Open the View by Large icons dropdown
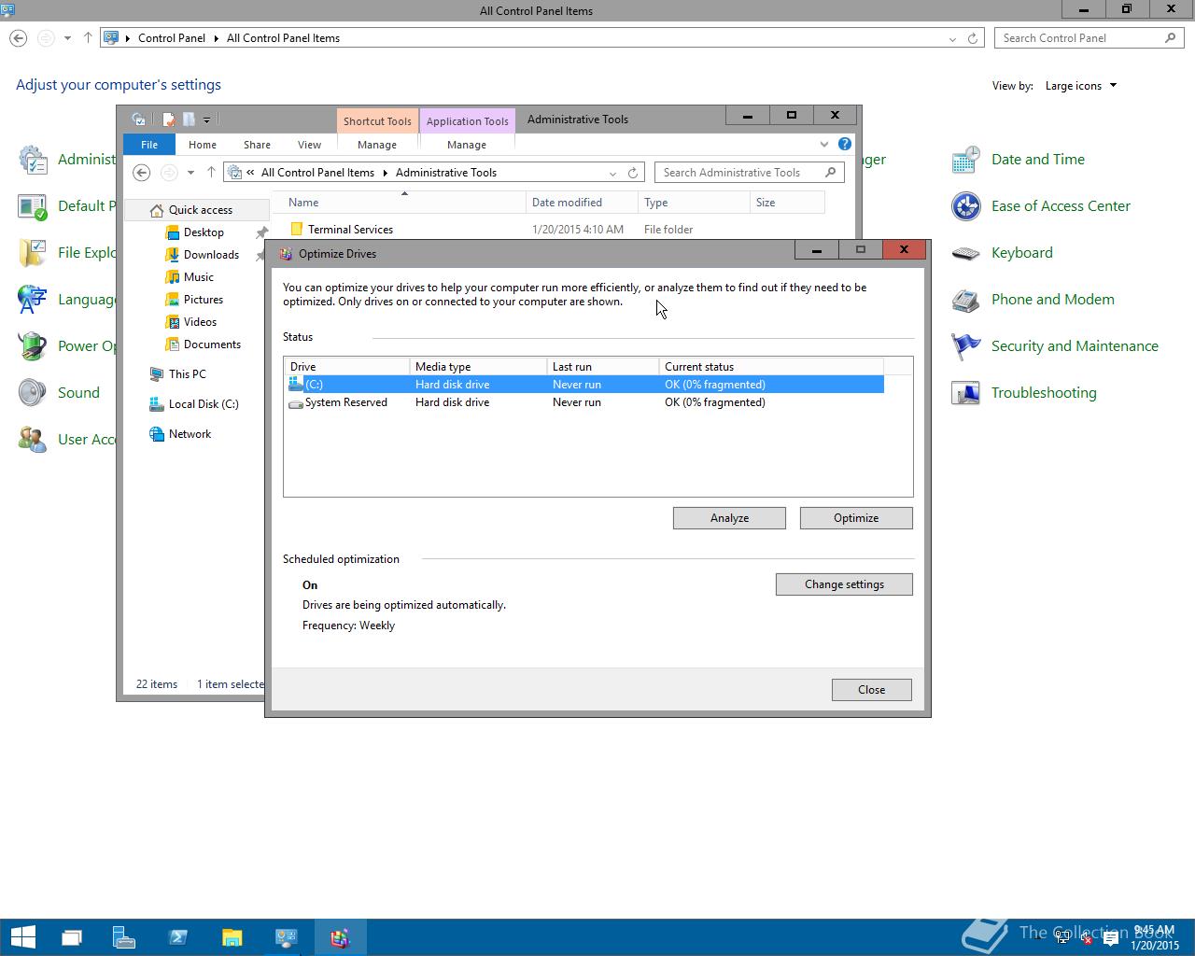 tap(1081, 86)
